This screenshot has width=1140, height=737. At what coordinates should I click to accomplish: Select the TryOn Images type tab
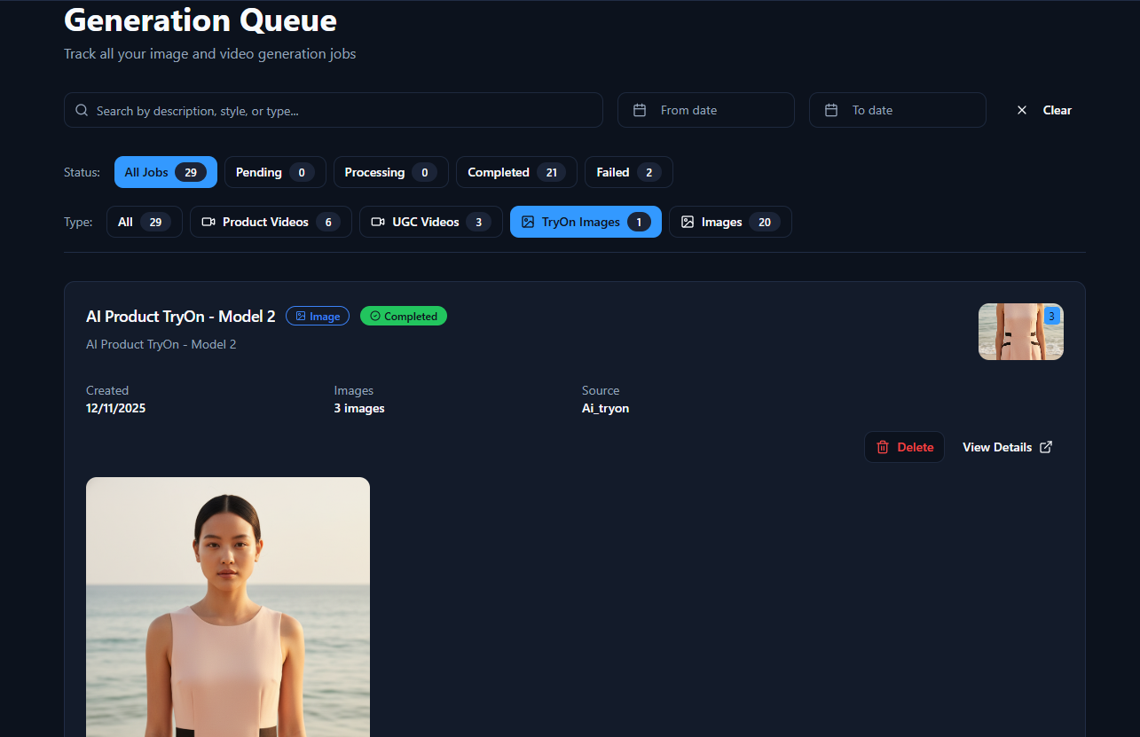586,222
